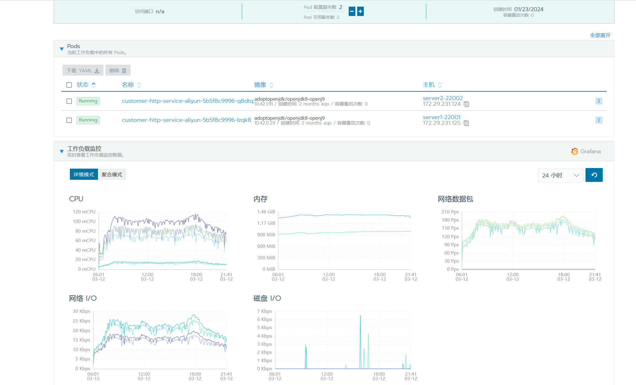Sort pods by 状态 column
This screenshot has height=385, width=636.
[86, 85]
